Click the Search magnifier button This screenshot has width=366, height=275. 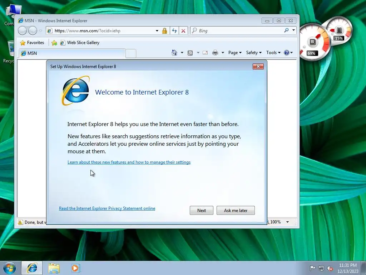click(286, 30)
